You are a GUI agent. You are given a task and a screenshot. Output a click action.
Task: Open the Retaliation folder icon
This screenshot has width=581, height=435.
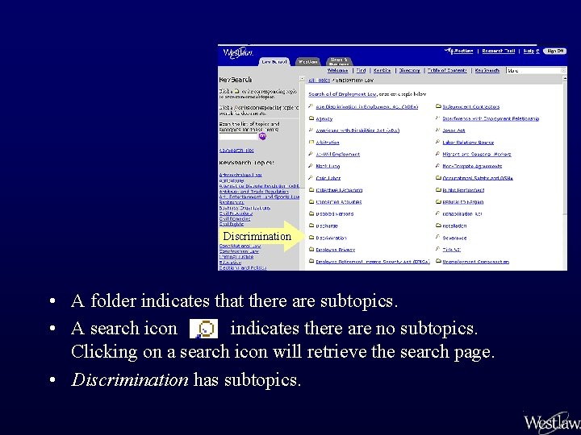tap(438, 226)
